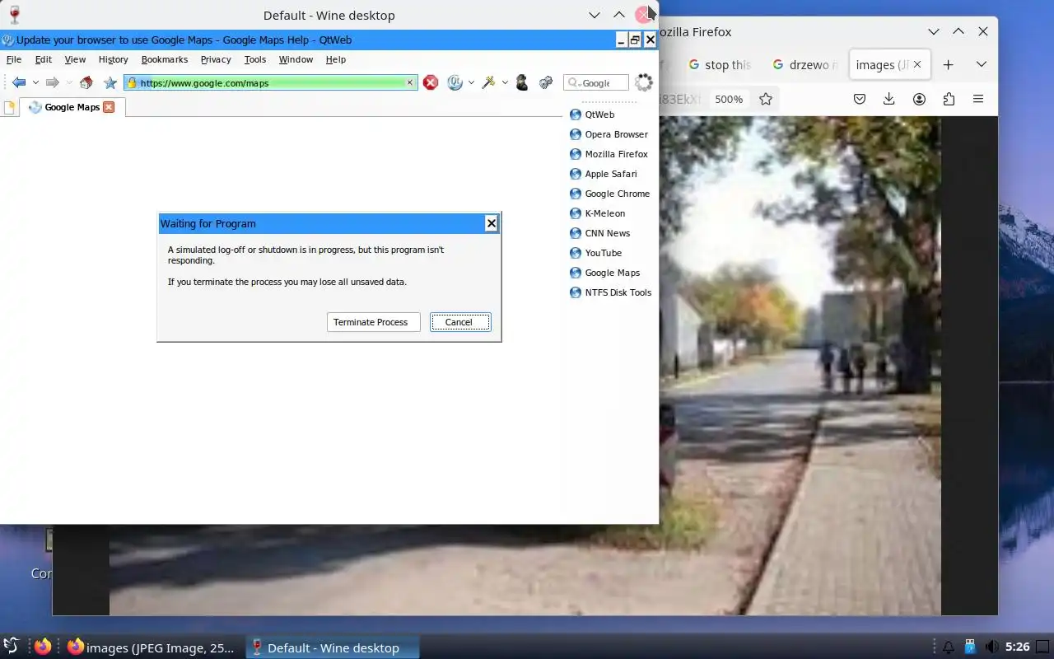Go back using QtWeb's blue back arrow
This screenshot has width=1054, height=659.
19,82
